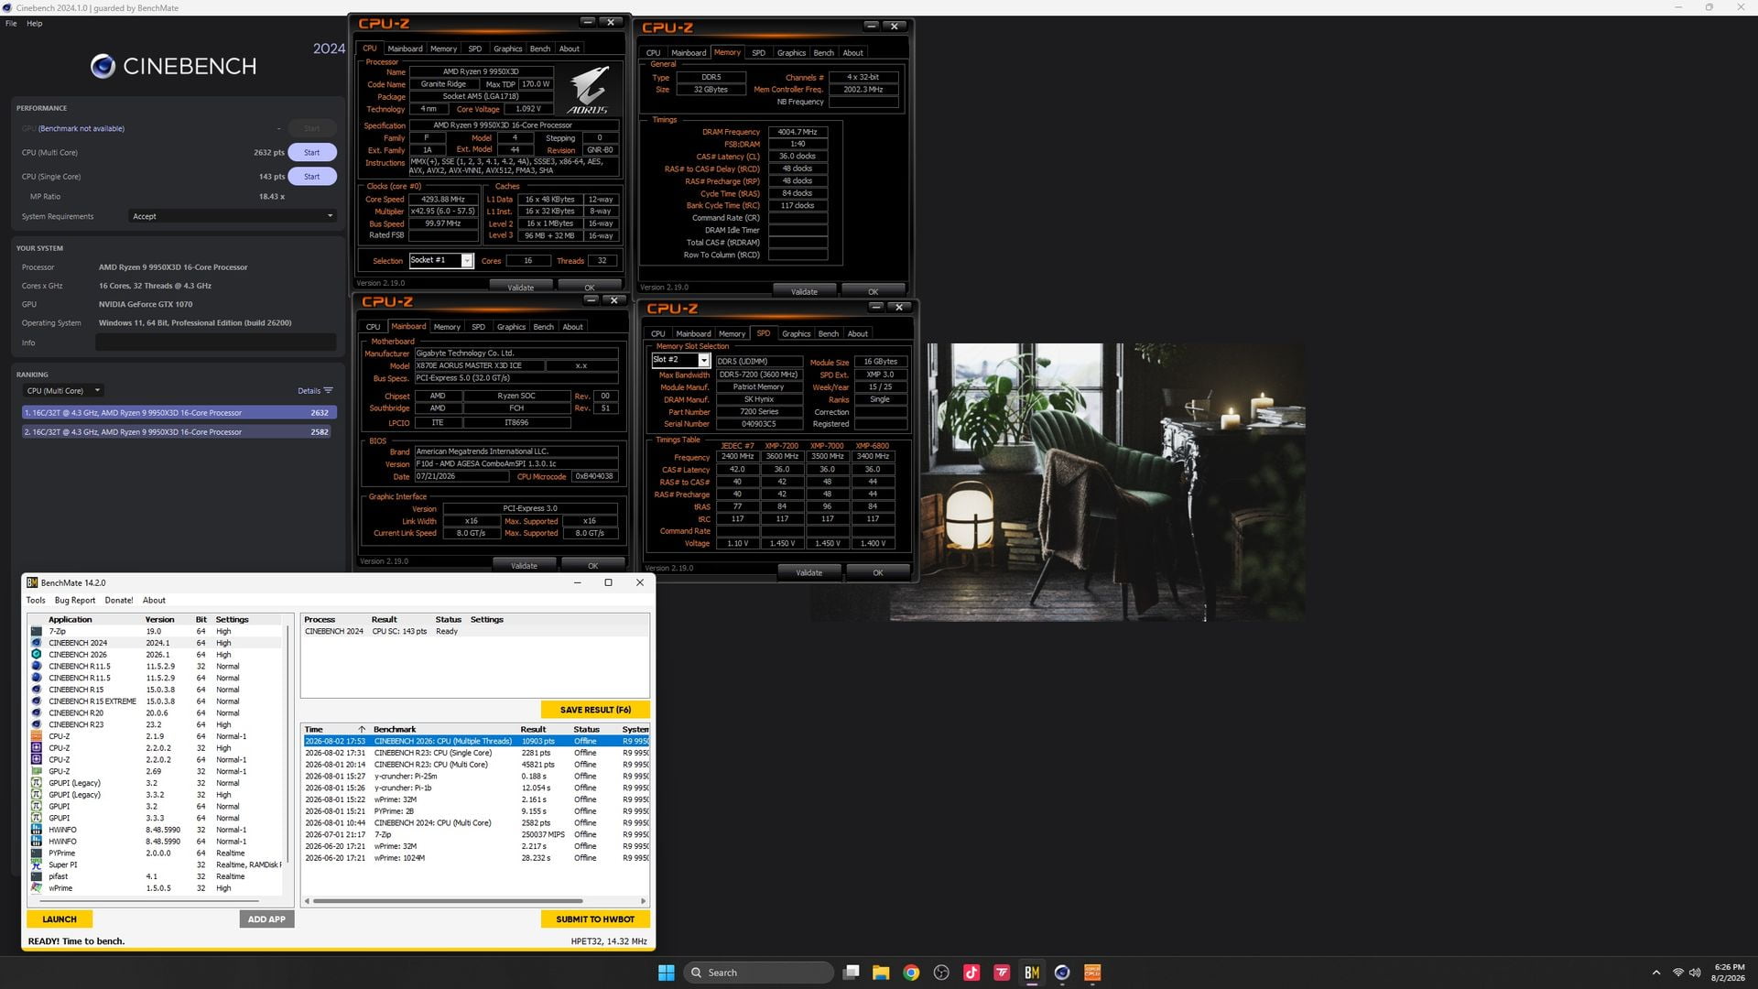Screen dimensions: 1758x989
Task: Open the System Requirements Accept dropdown
Action: [x=232, y=216]
